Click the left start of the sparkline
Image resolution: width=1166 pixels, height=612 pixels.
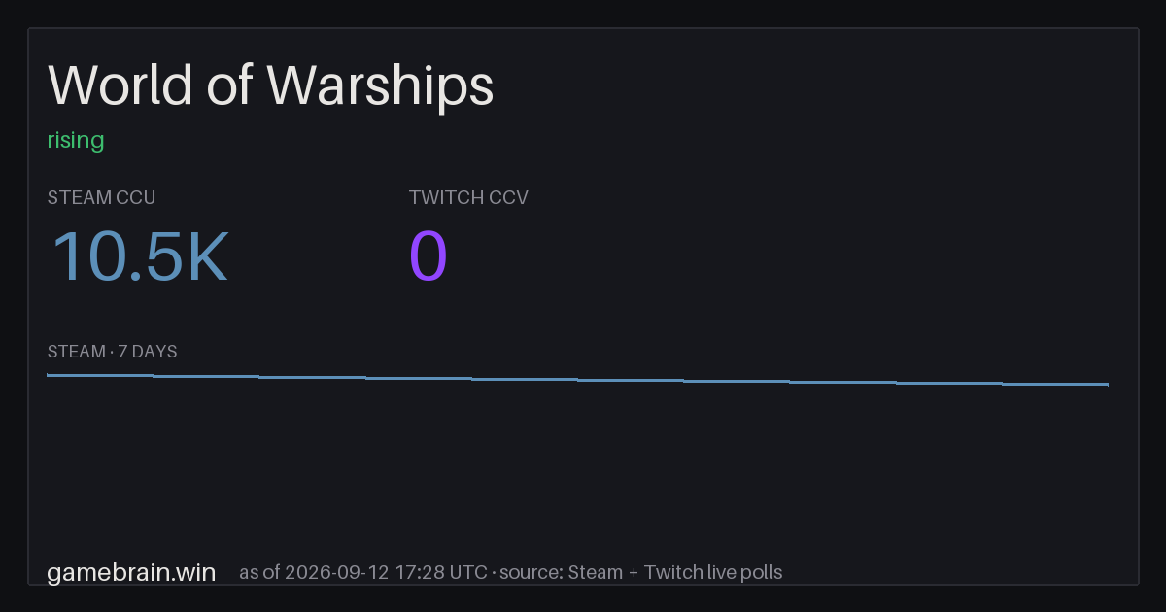pyautogui.click(x=49, y=375)
